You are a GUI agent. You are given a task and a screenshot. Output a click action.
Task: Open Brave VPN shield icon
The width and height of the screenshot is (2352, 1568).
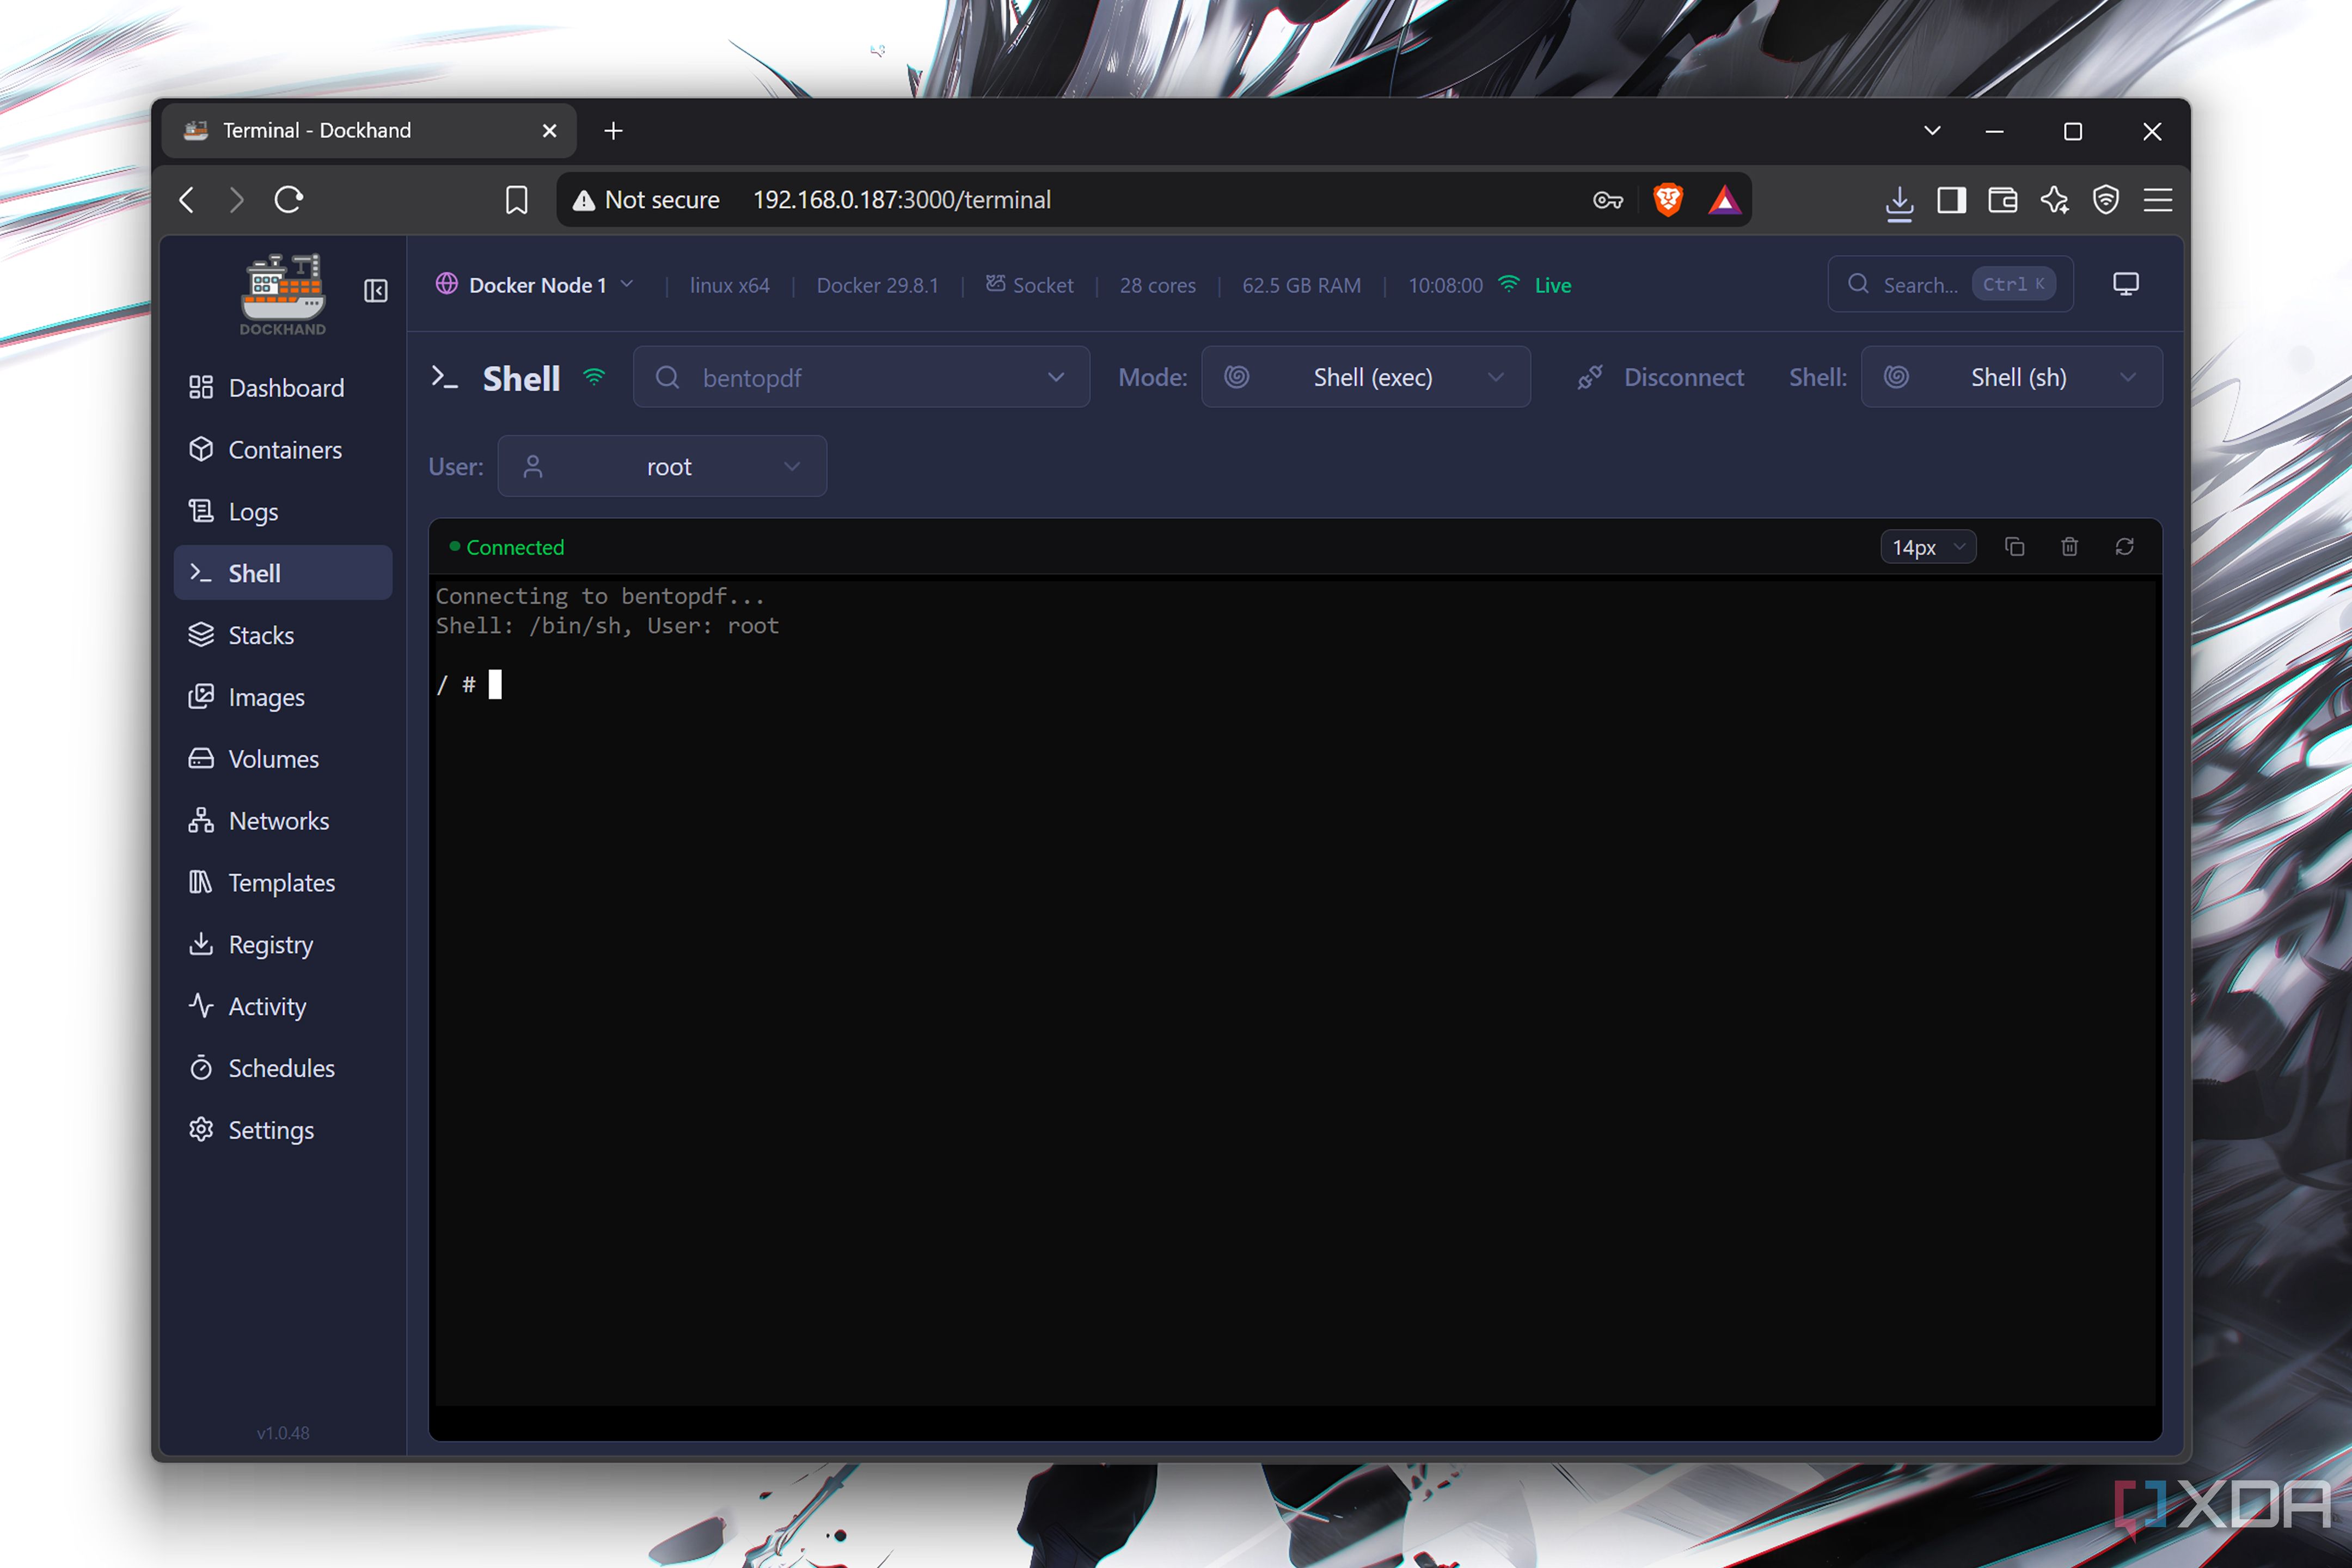pos(2105,200)
